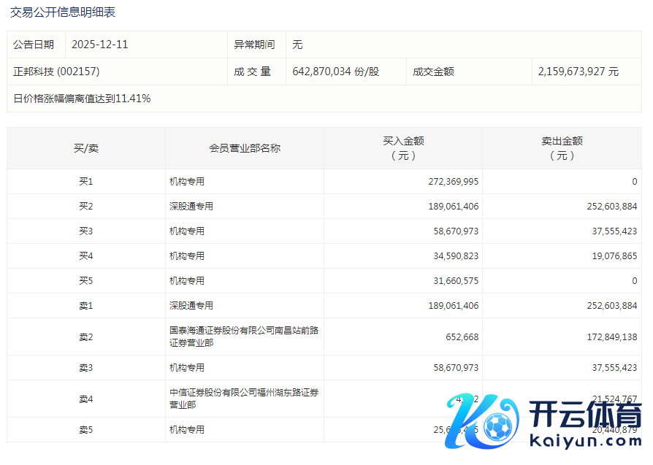Open the kaiyun.com link text
This screenshot has width=653, height=465.
pos(584,442)
